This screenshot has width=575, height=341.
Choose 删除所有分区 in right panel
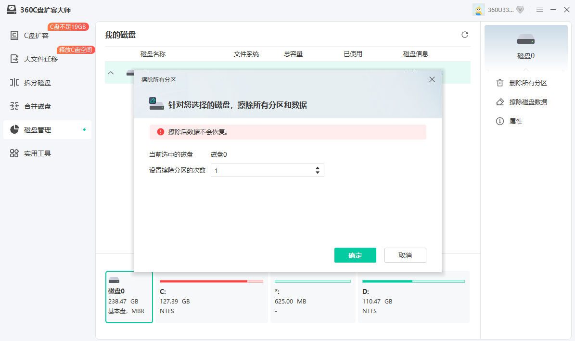[x=528, y=83]
